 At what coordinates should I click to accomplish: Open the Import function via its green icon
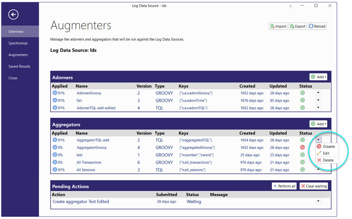point(273,26)
